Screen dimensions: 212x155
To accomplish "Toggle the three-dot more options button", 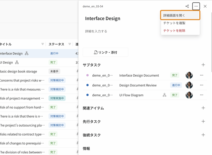I will [196, 6].
